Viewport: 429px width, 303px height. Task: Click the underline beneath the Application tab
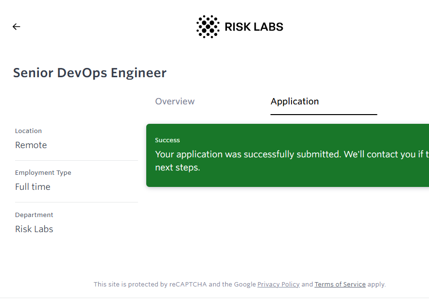[x=324, y=115]
